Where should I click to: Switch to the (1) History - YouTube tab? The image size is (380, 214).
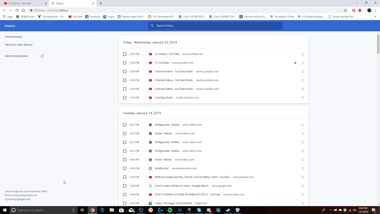pos(24,3)
